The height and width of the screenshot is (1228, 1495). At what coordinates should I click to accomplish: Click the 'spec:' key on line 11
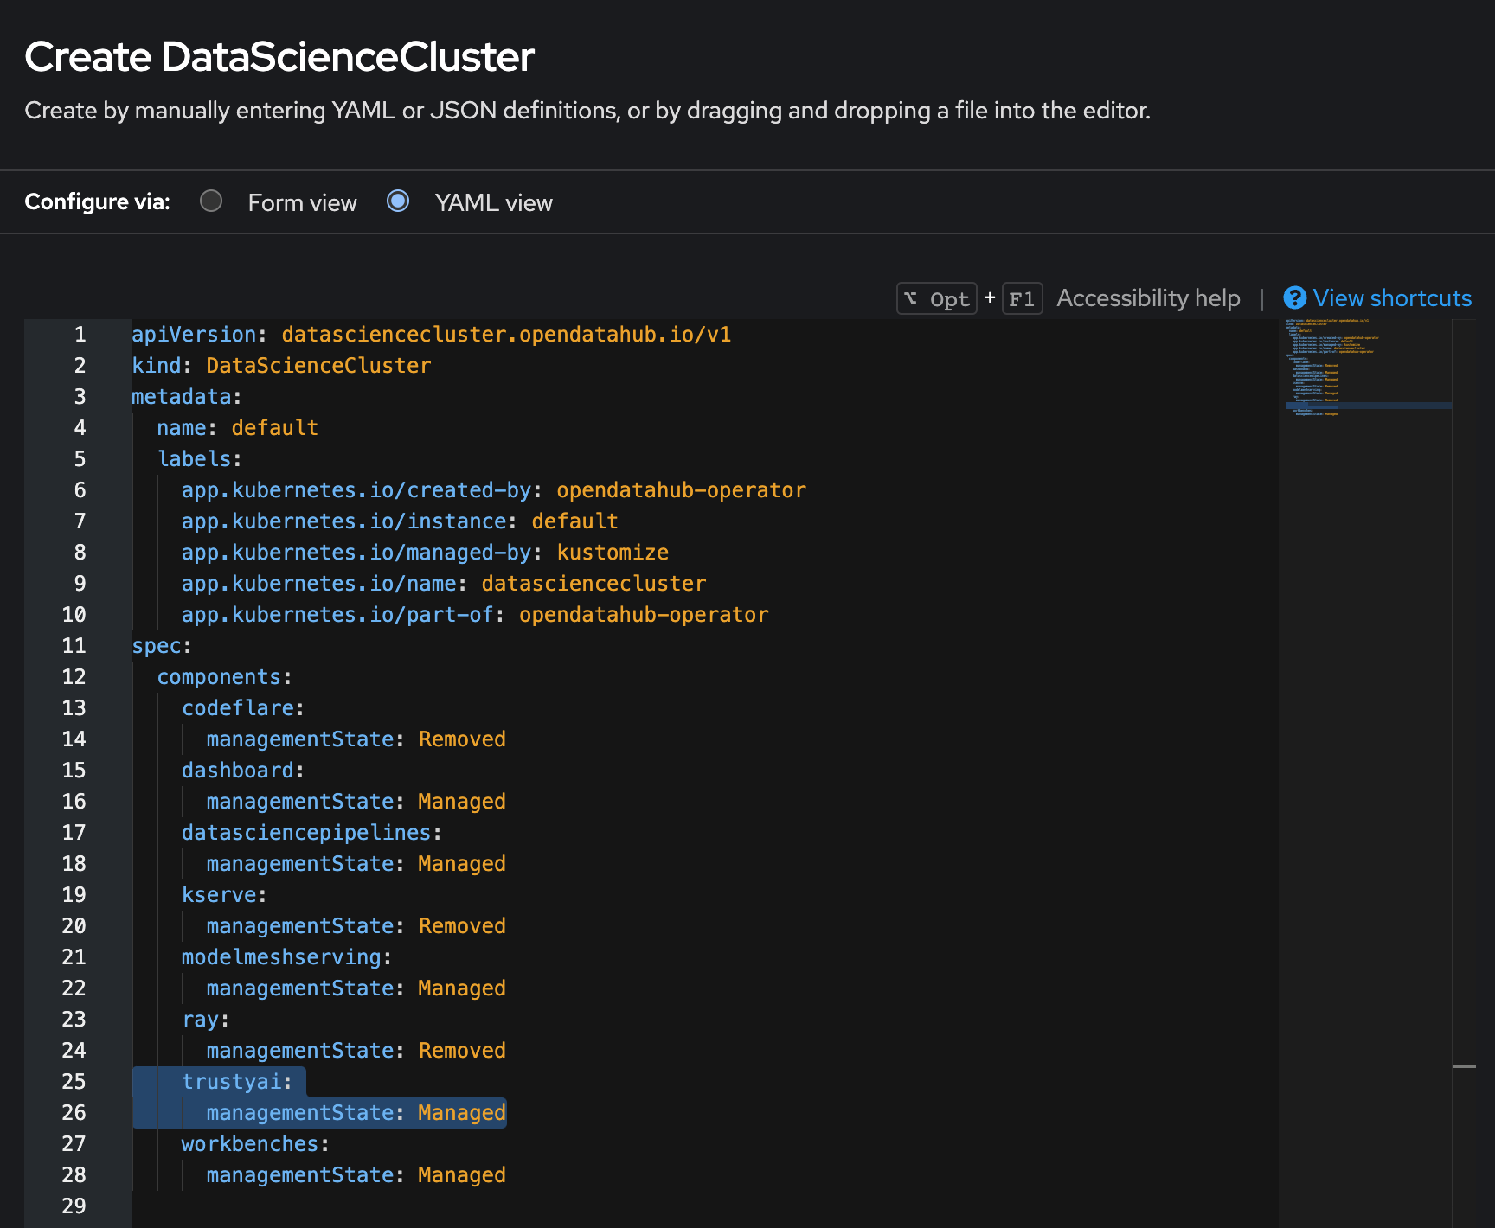click(162, 646)
